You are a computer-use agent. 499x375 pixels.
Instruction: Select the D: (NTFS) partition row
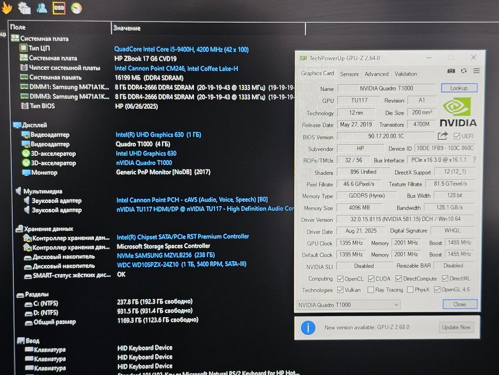(108, 312)
